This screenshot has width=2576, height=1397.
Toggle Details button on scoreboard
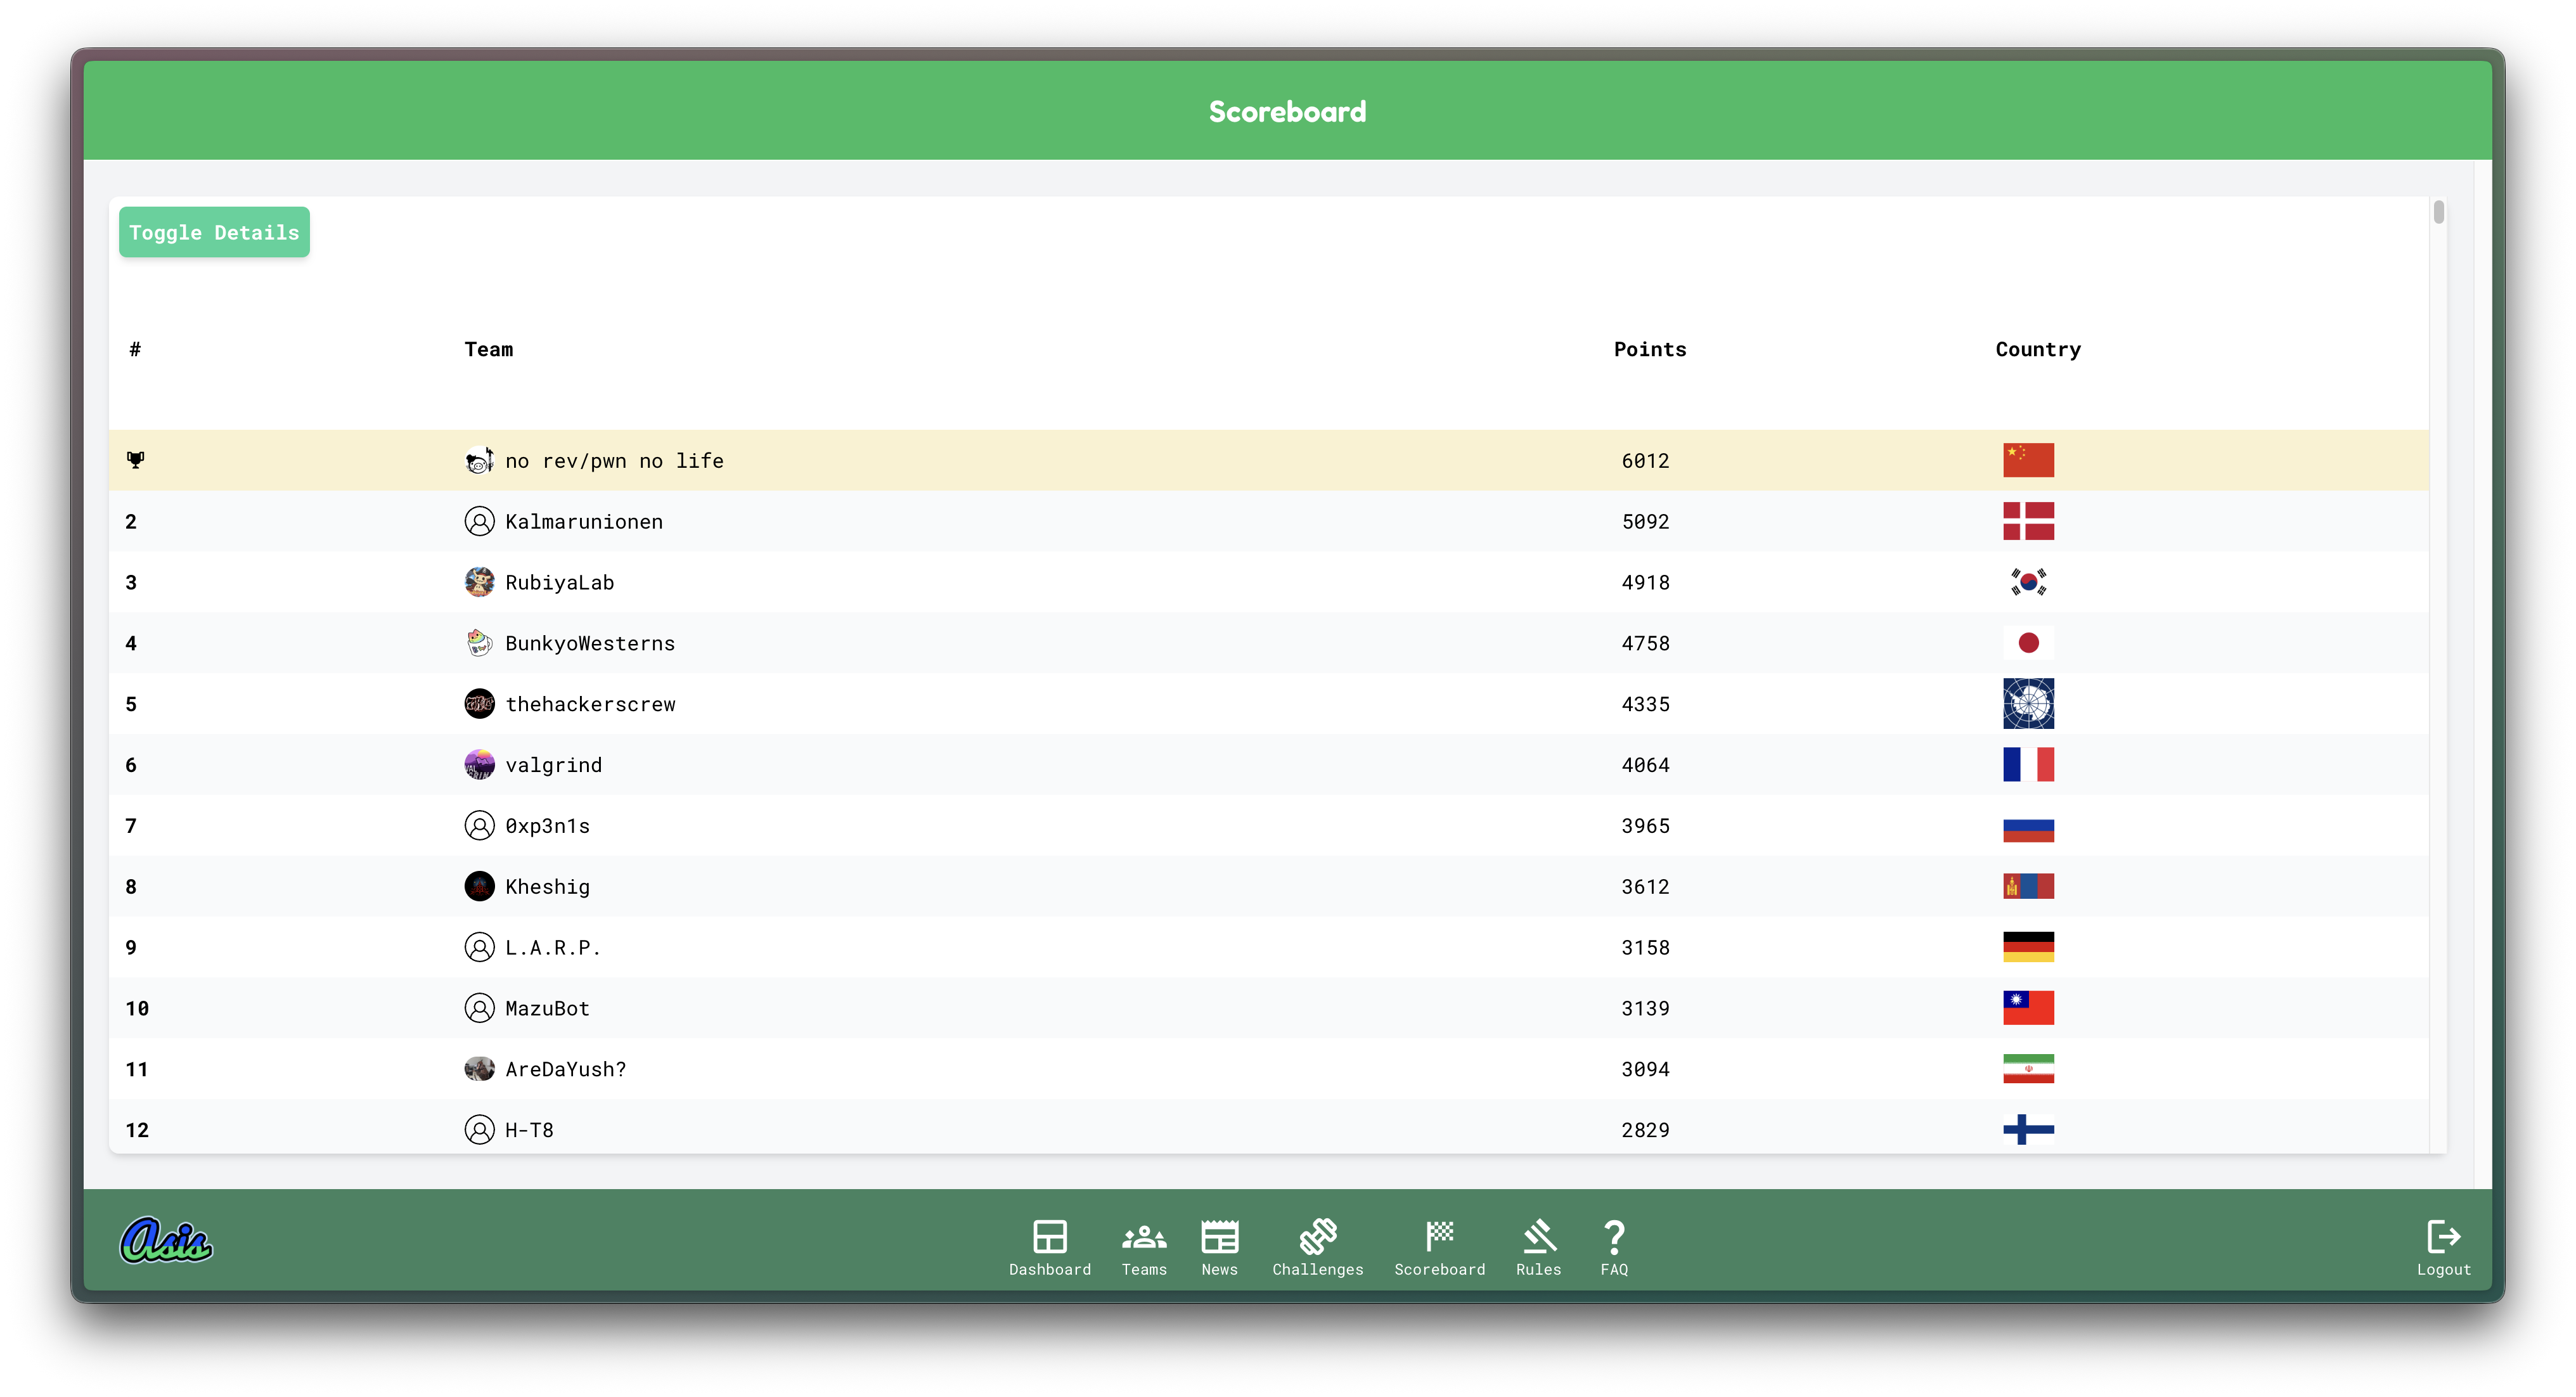(214, 232)
